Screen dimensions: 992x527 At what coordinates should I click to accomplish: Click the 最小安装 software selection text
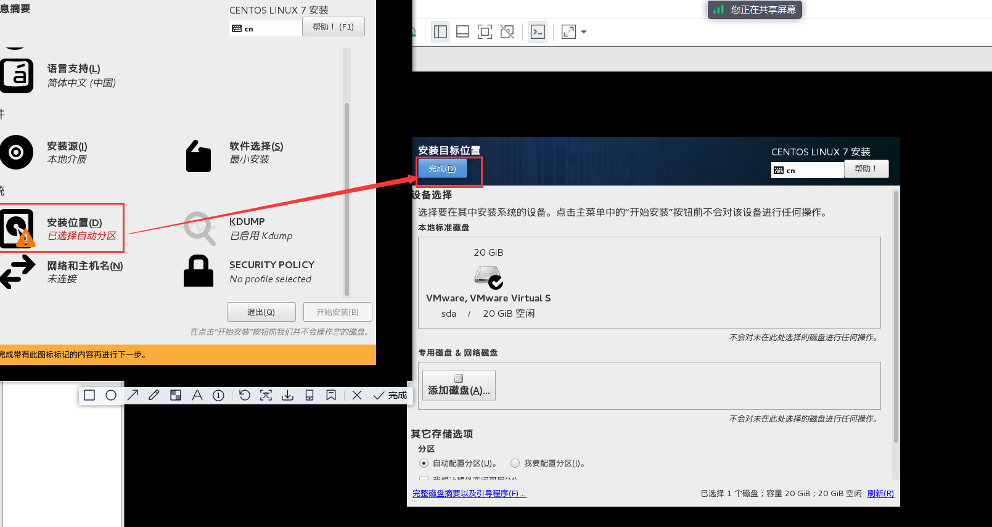(250, 159)
